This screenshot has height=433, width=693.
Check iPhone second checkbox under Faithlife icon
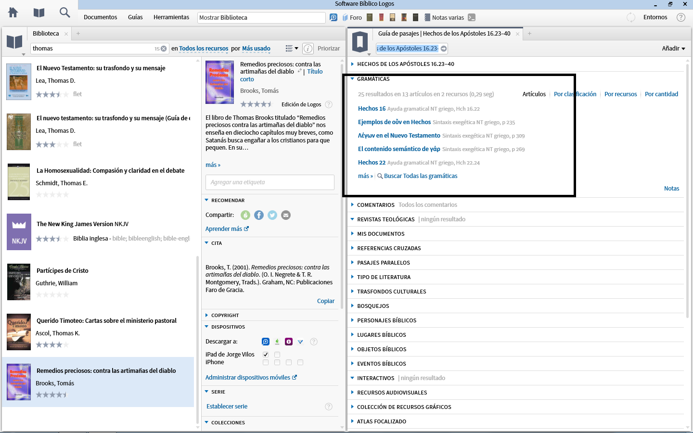pos(277,362)
